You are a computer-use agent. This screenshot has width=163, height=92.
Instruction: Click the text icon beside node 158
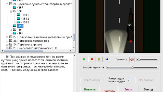click(x=15, y=11)
